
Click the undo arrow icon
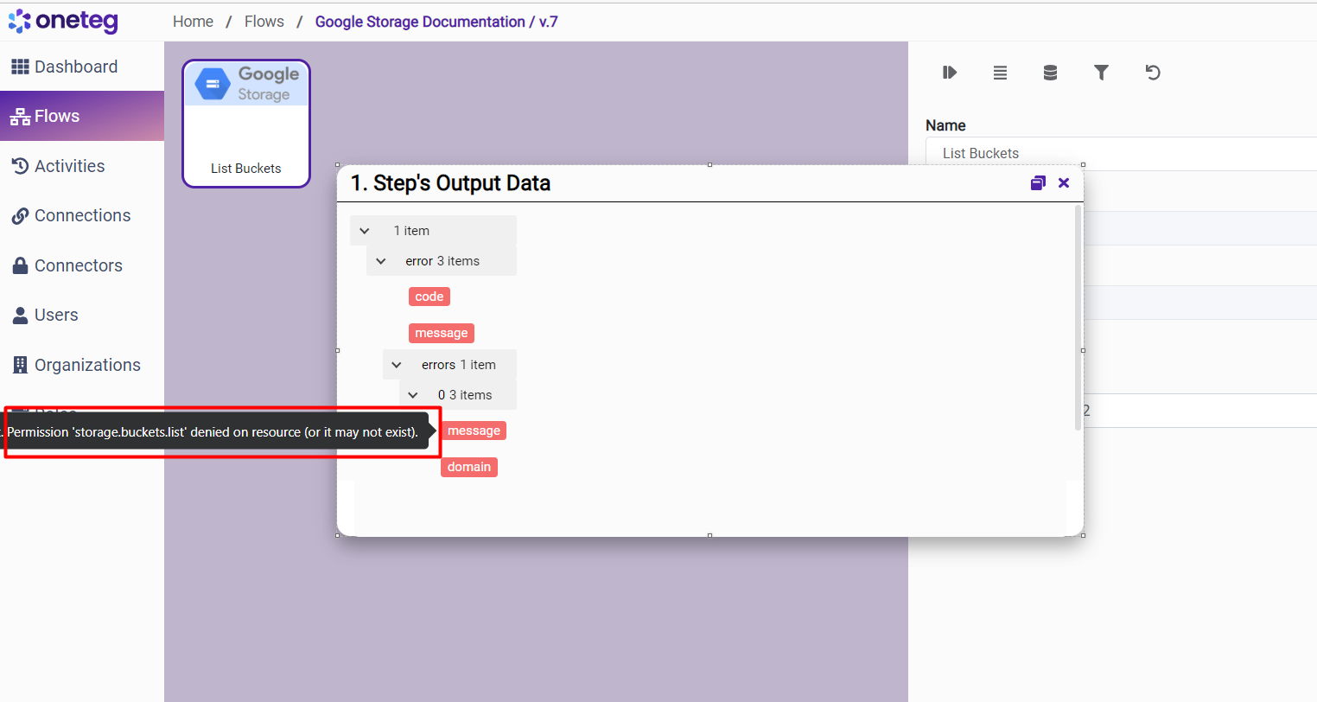click(x=1152, y=73)
